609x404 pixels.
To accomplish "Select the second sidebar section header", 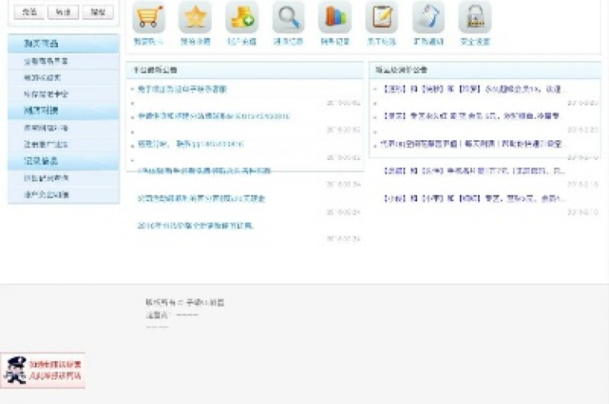I will pyautogui.click(x=63, y=111).
